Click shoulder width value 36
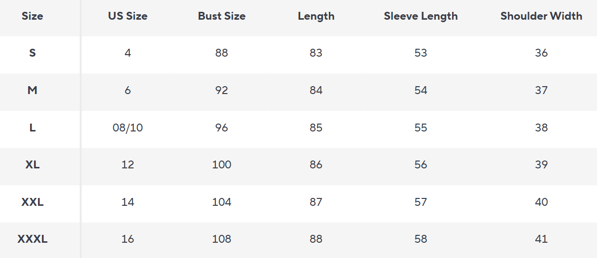 pyautogui.click(x=541, y=53)
